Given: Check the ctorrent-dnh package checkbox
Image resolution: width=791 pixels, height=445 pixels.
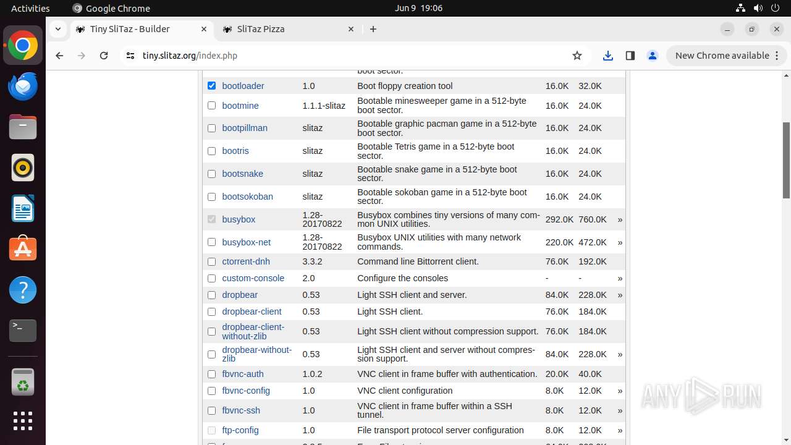Looking at the screenshot, I should pos(211,262).
